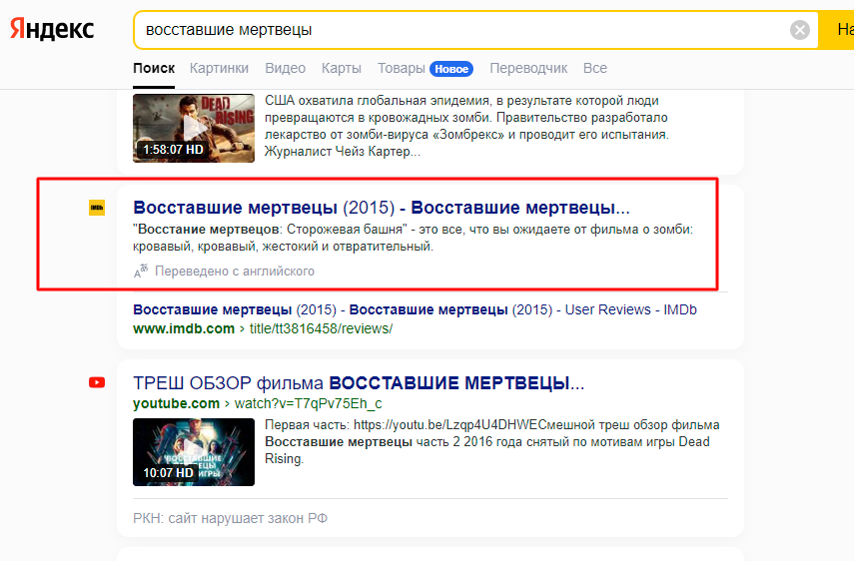This screenshot has height=561, width=854.
Task: Clear the search query with the X icon
Action: (x=799, y=30)
